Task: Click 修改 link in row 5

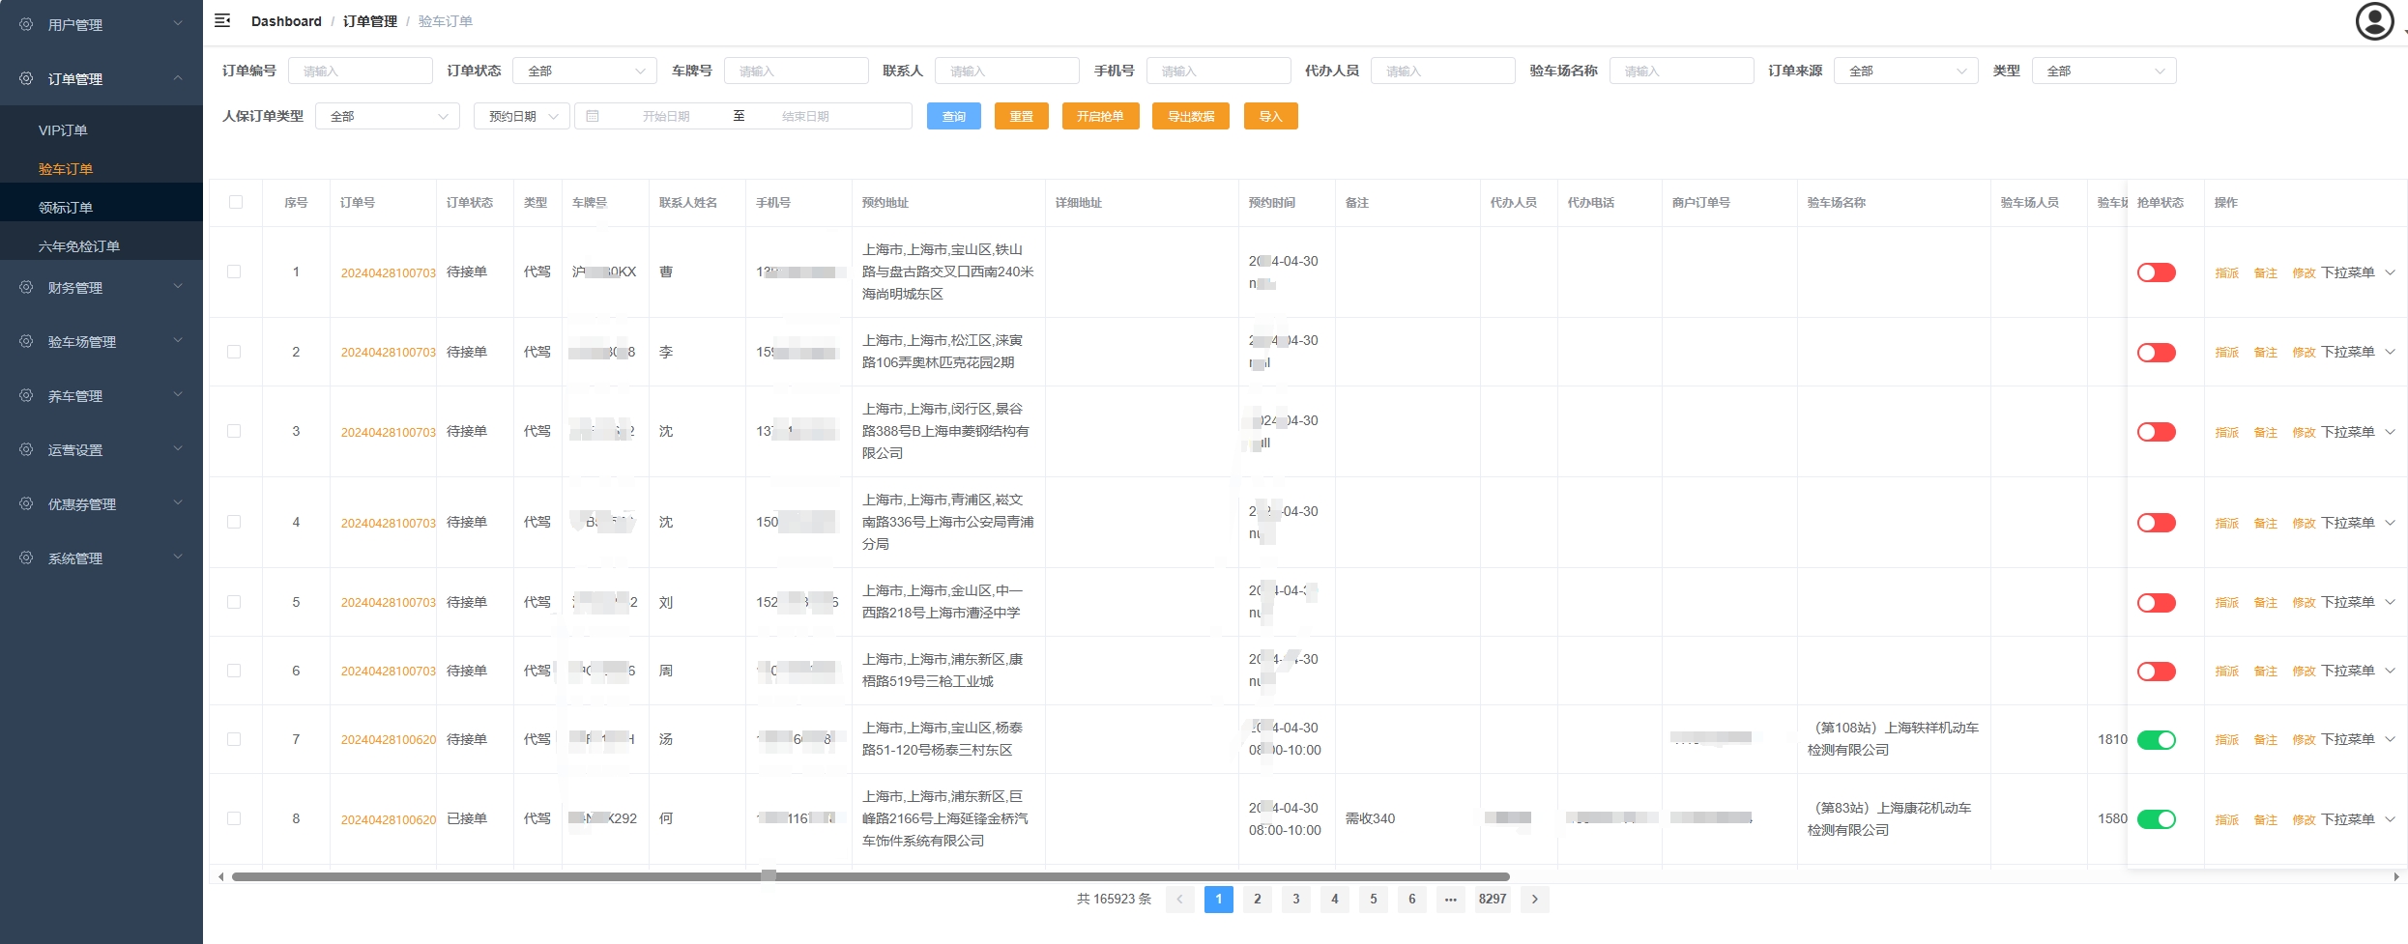Action: (x=2305, y=603)
